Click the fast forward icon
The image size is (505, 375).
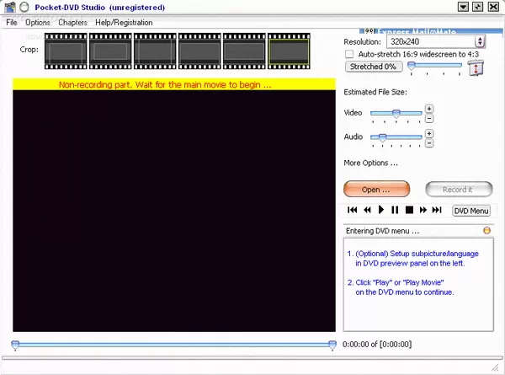[x=423, y=210]
